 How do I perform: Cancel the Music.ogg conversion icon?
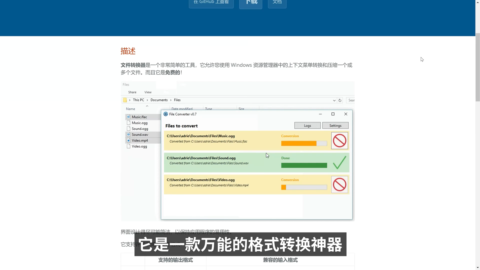coord(339,141)
